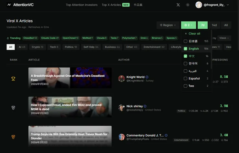This screenshot has height=153, width=239.
Task: Click Nick shirley's avatar
Action: click(x=121, y=108)
